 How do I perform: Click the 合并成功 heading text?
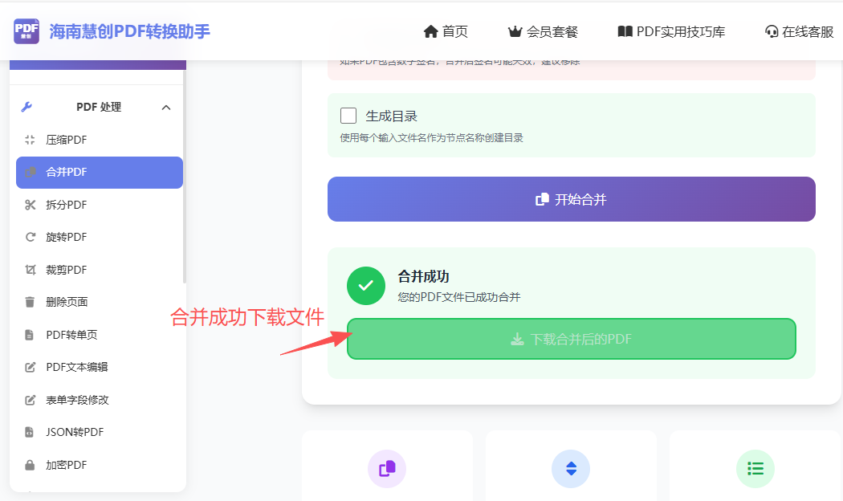click(423, 277)
